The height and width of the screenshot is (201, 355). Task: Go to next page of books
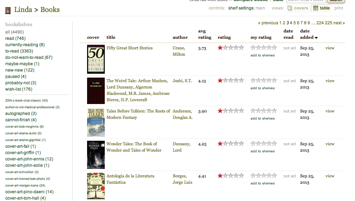point(339,23)
